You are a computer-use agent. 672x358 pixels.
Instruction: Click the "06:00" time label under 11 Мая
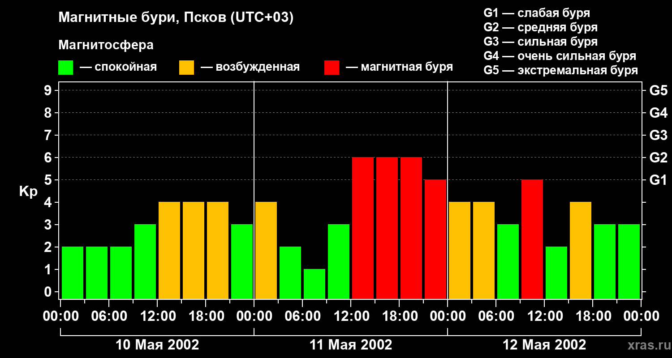(302, 316)
